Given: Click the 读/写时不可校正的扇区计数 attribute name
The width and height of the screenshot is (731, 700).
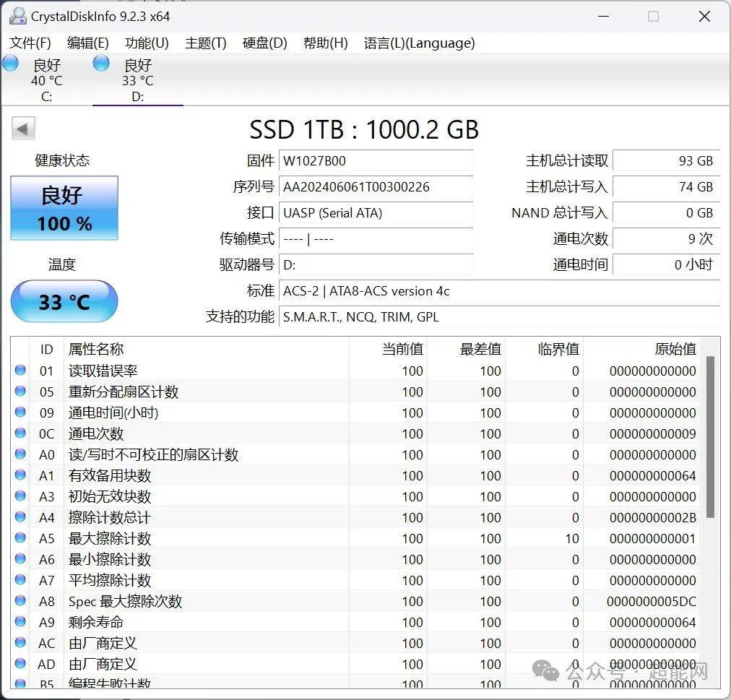Looking at the screenshot, I should click(153, 454).
